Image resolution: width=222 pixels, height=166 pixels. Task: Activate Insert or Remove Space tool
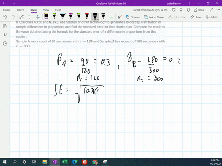click(x=38, y=17)
